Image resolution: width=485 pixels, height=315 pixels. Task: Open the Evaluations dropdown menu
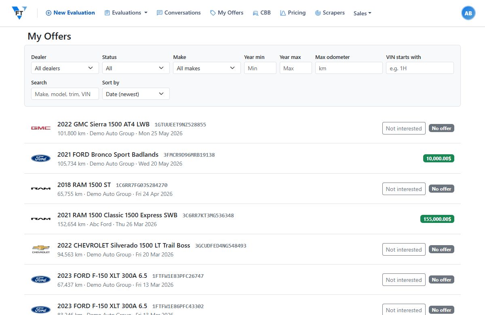[x=126, y=13]
